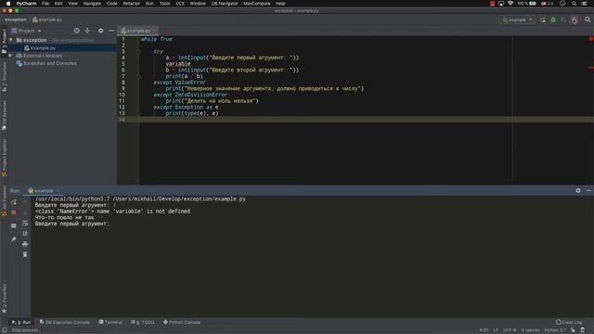The image size is (594, 334).
Task: Open the Project view dropdown
Action: pos(27,31)
